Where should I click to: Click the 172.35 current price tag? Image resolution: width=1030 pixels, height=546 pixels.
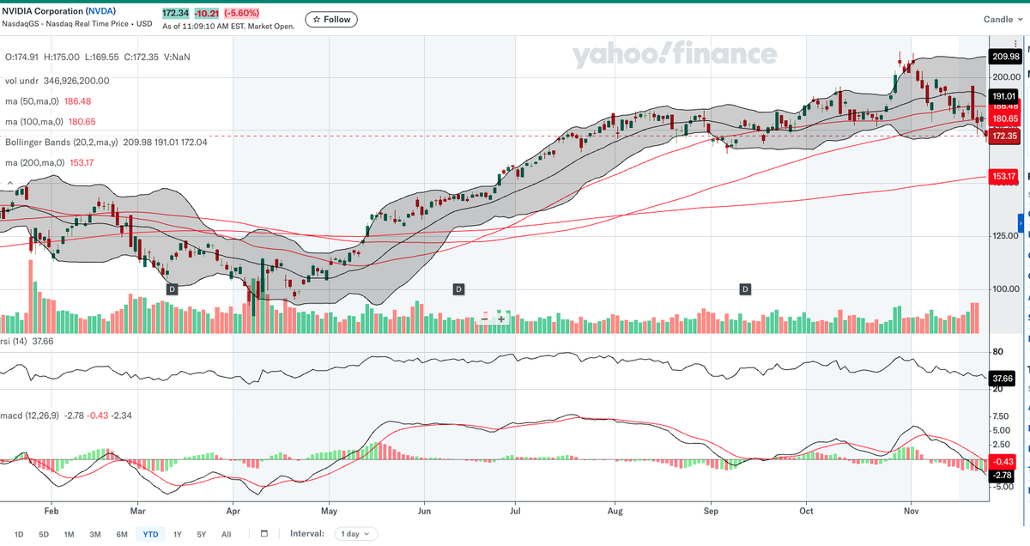pos(1005,136)
